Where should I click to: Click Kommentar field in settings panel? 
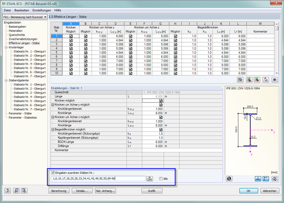pos(182,150)
